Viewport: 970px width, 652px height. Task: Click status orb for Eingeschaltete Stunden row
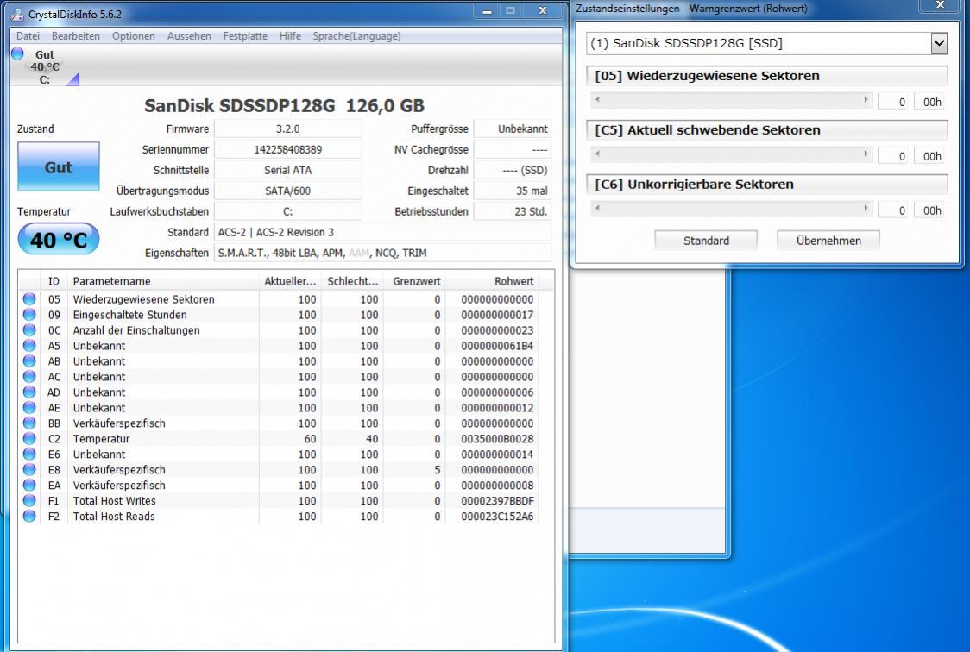point(29,315)
